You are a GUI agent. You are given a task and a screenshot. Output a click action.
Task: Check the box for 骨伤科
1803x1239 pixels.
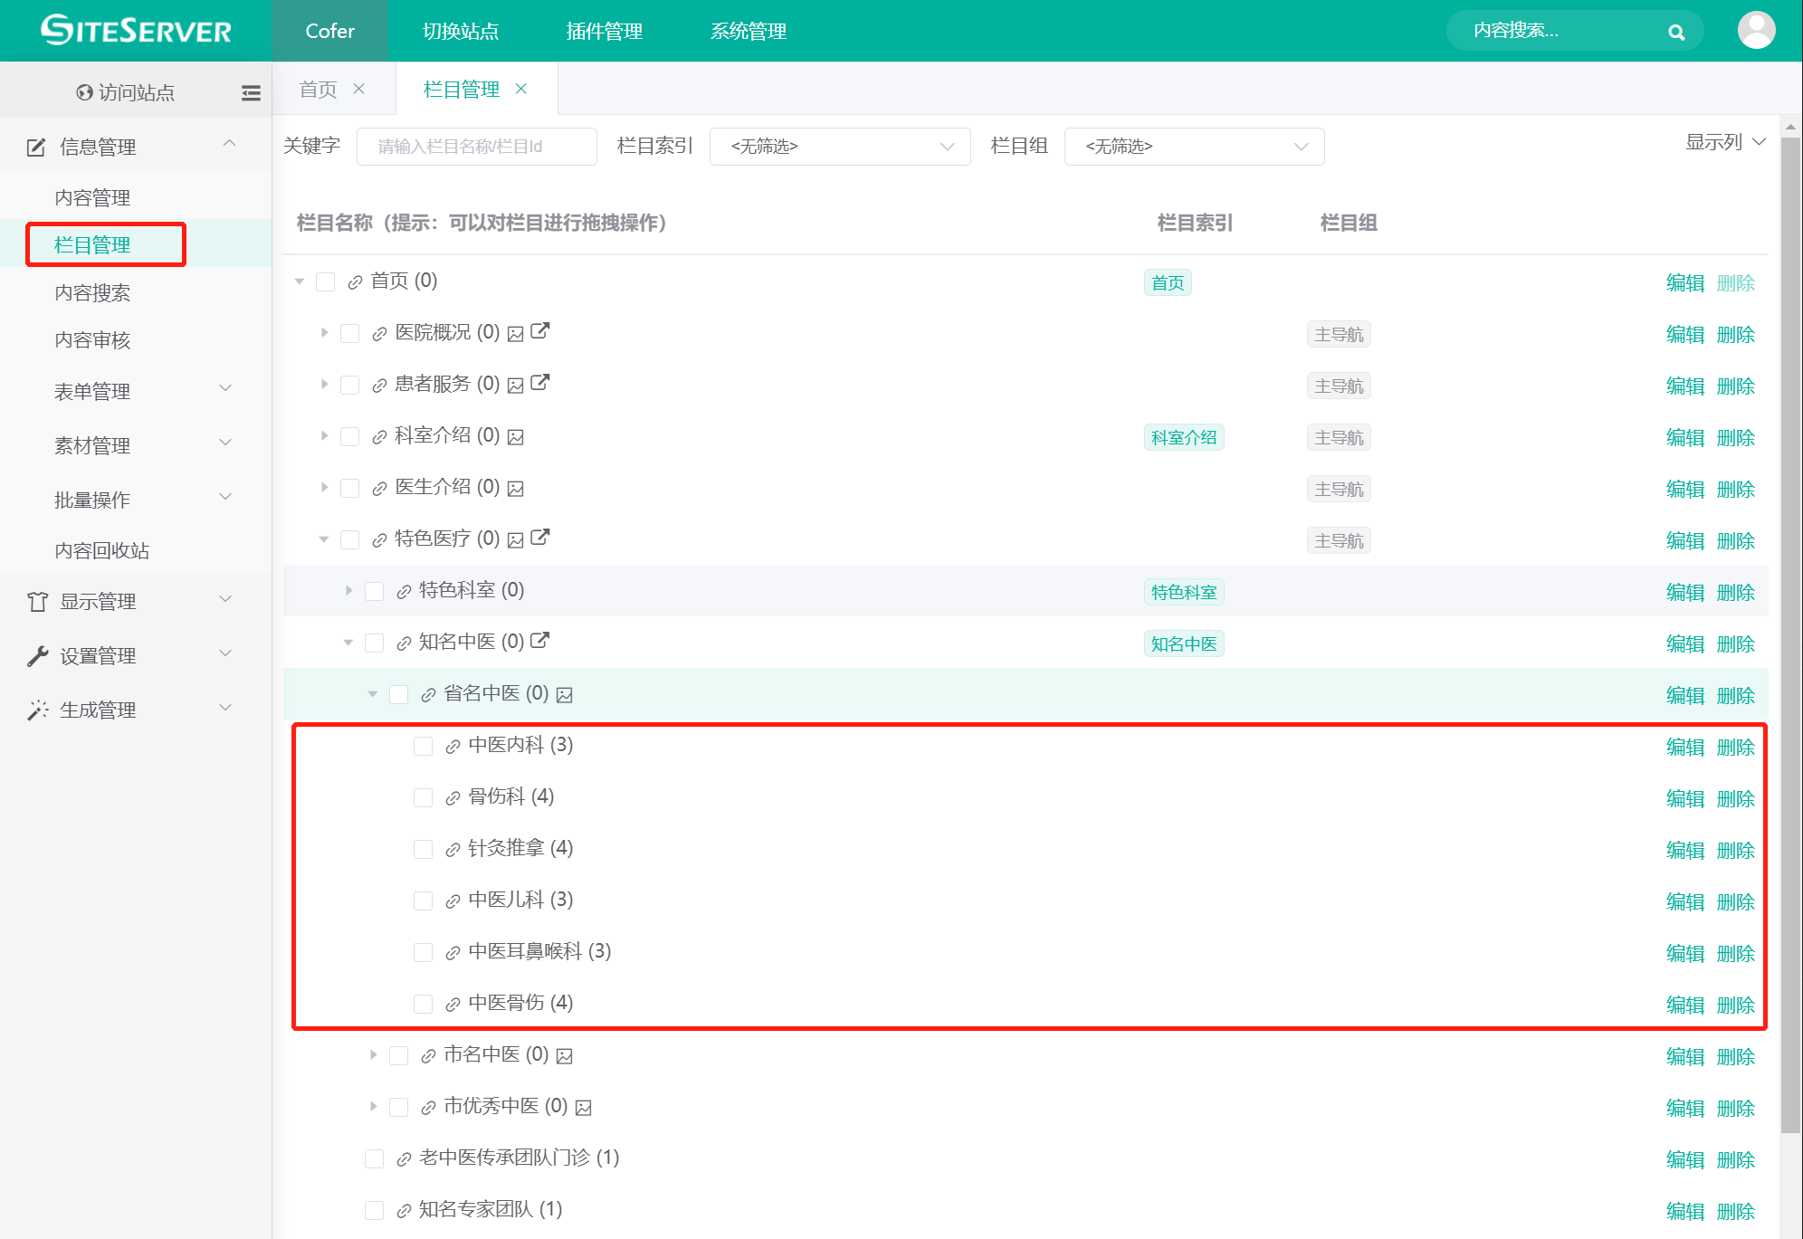[x=423, y=797]
